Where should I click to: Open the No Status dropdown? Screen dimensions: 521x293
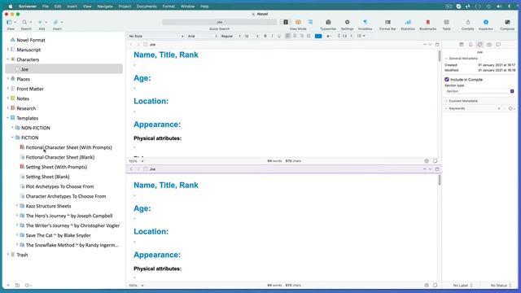(501, 286)
